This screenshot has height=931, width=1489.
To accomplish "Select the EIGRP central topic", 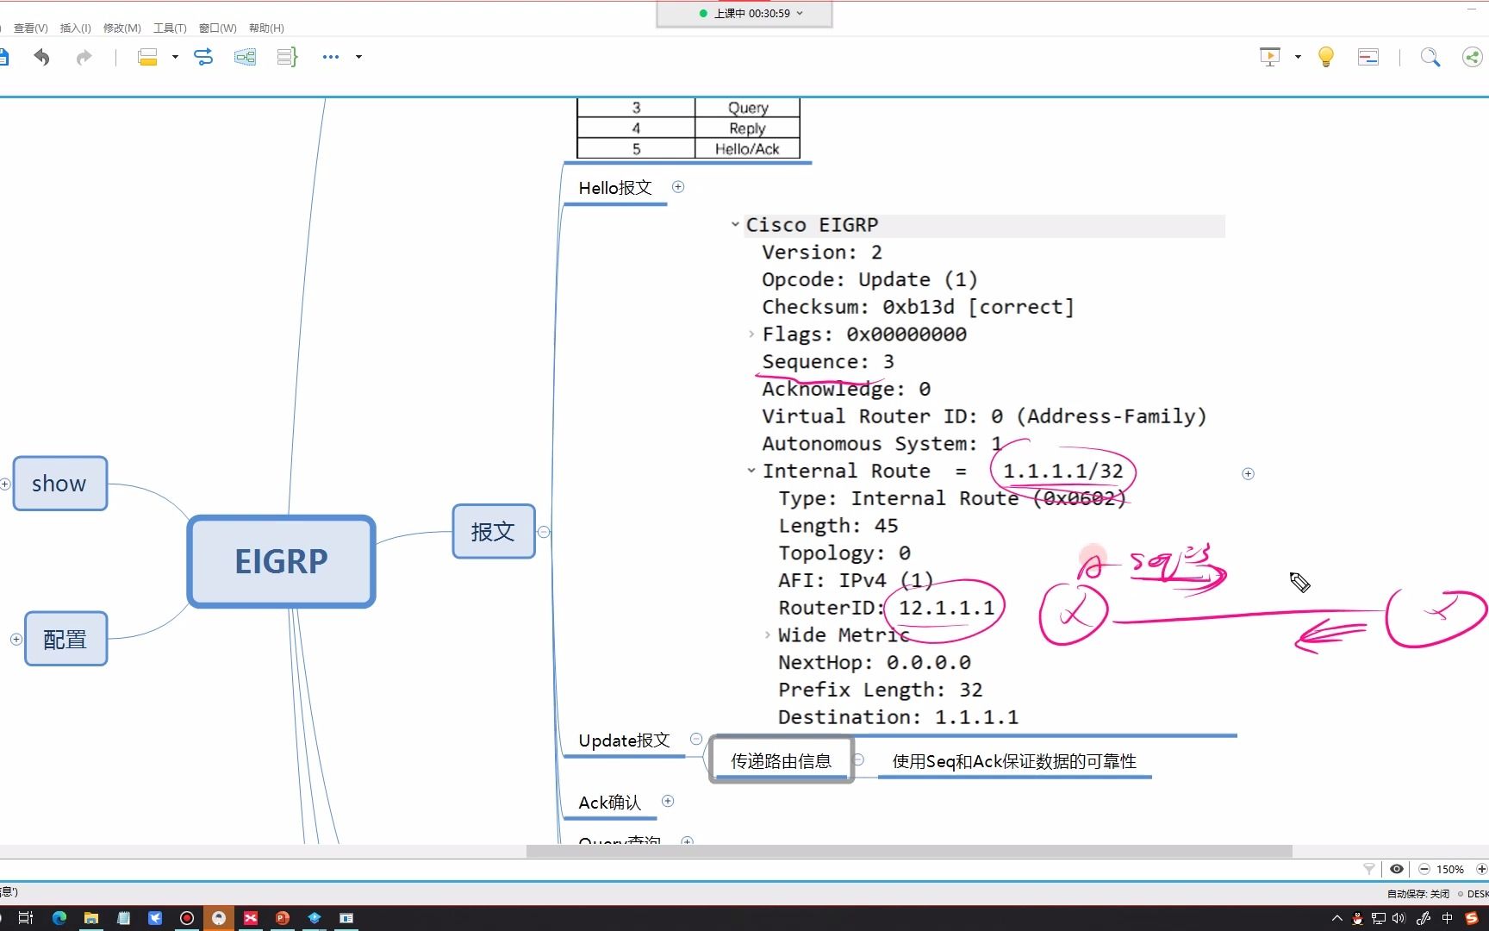I will (282, 561).
